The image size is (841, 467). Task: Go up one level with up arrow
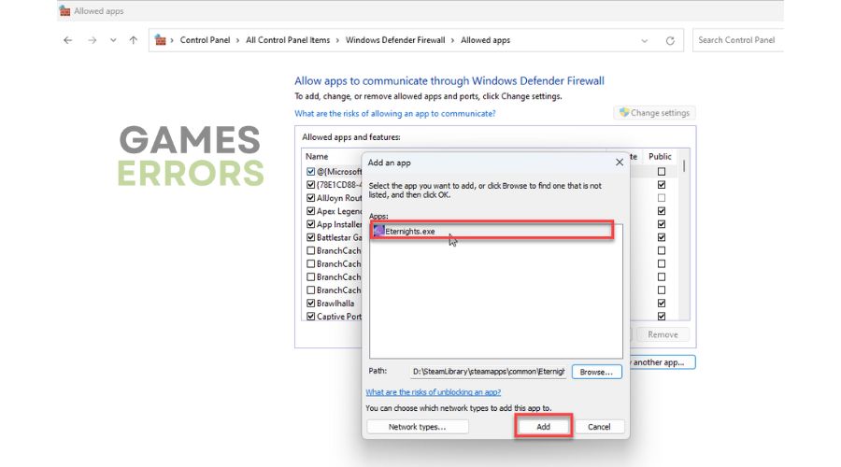point(133,40)
